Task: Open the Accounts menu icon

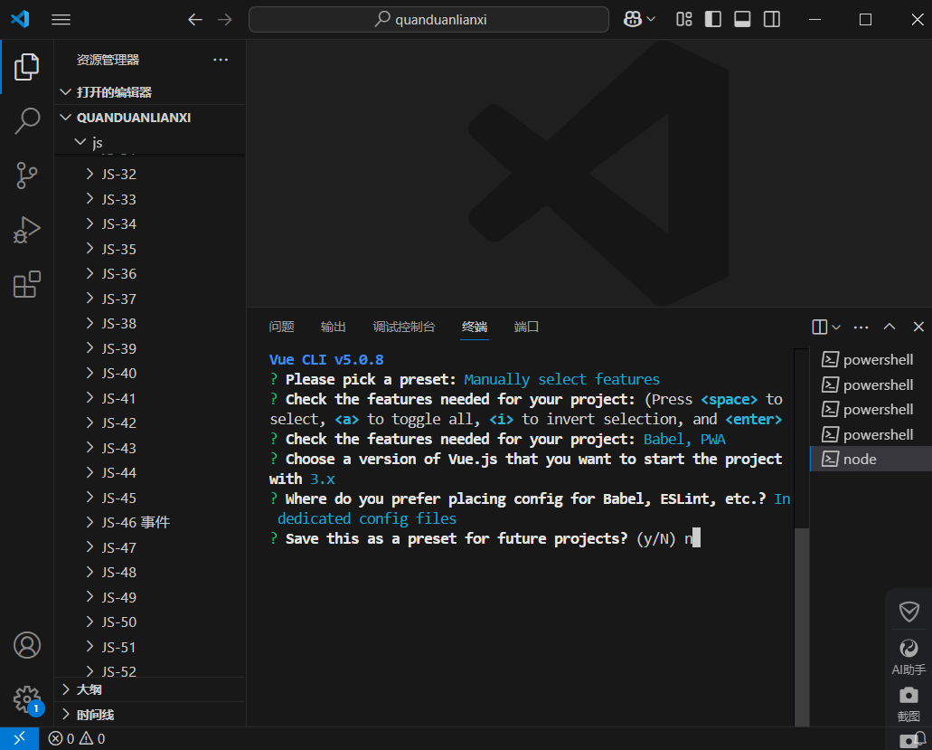Action: point(27,645)
